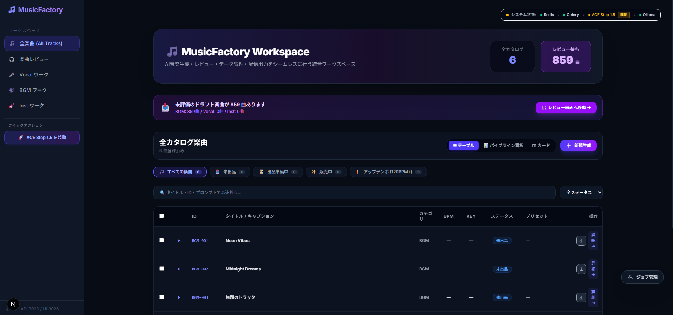Download the 無題のトラック track
This screenshot has height=315, width=673.
coord(581,297)
